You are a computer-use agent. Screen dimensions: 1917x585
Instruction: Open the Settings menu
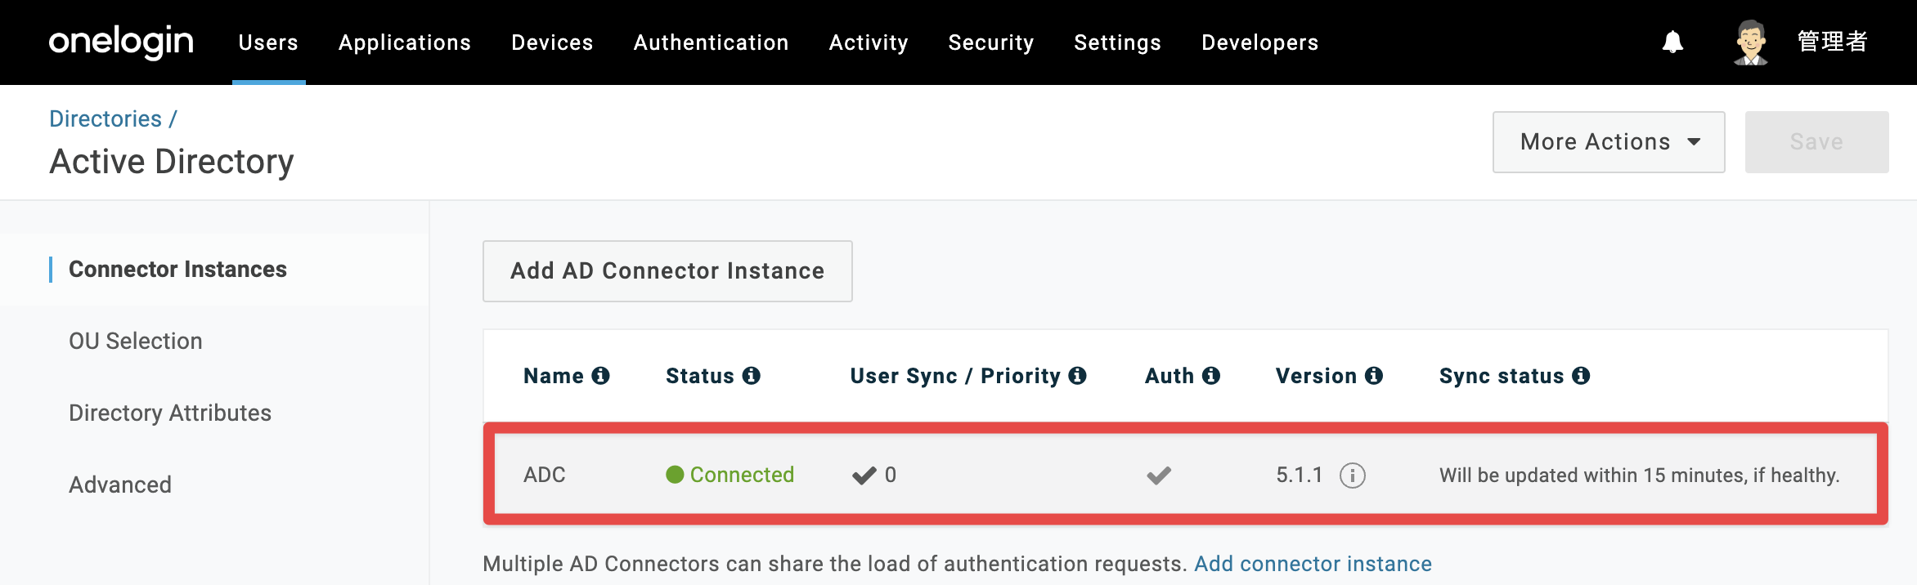[x=1117, y=42]
